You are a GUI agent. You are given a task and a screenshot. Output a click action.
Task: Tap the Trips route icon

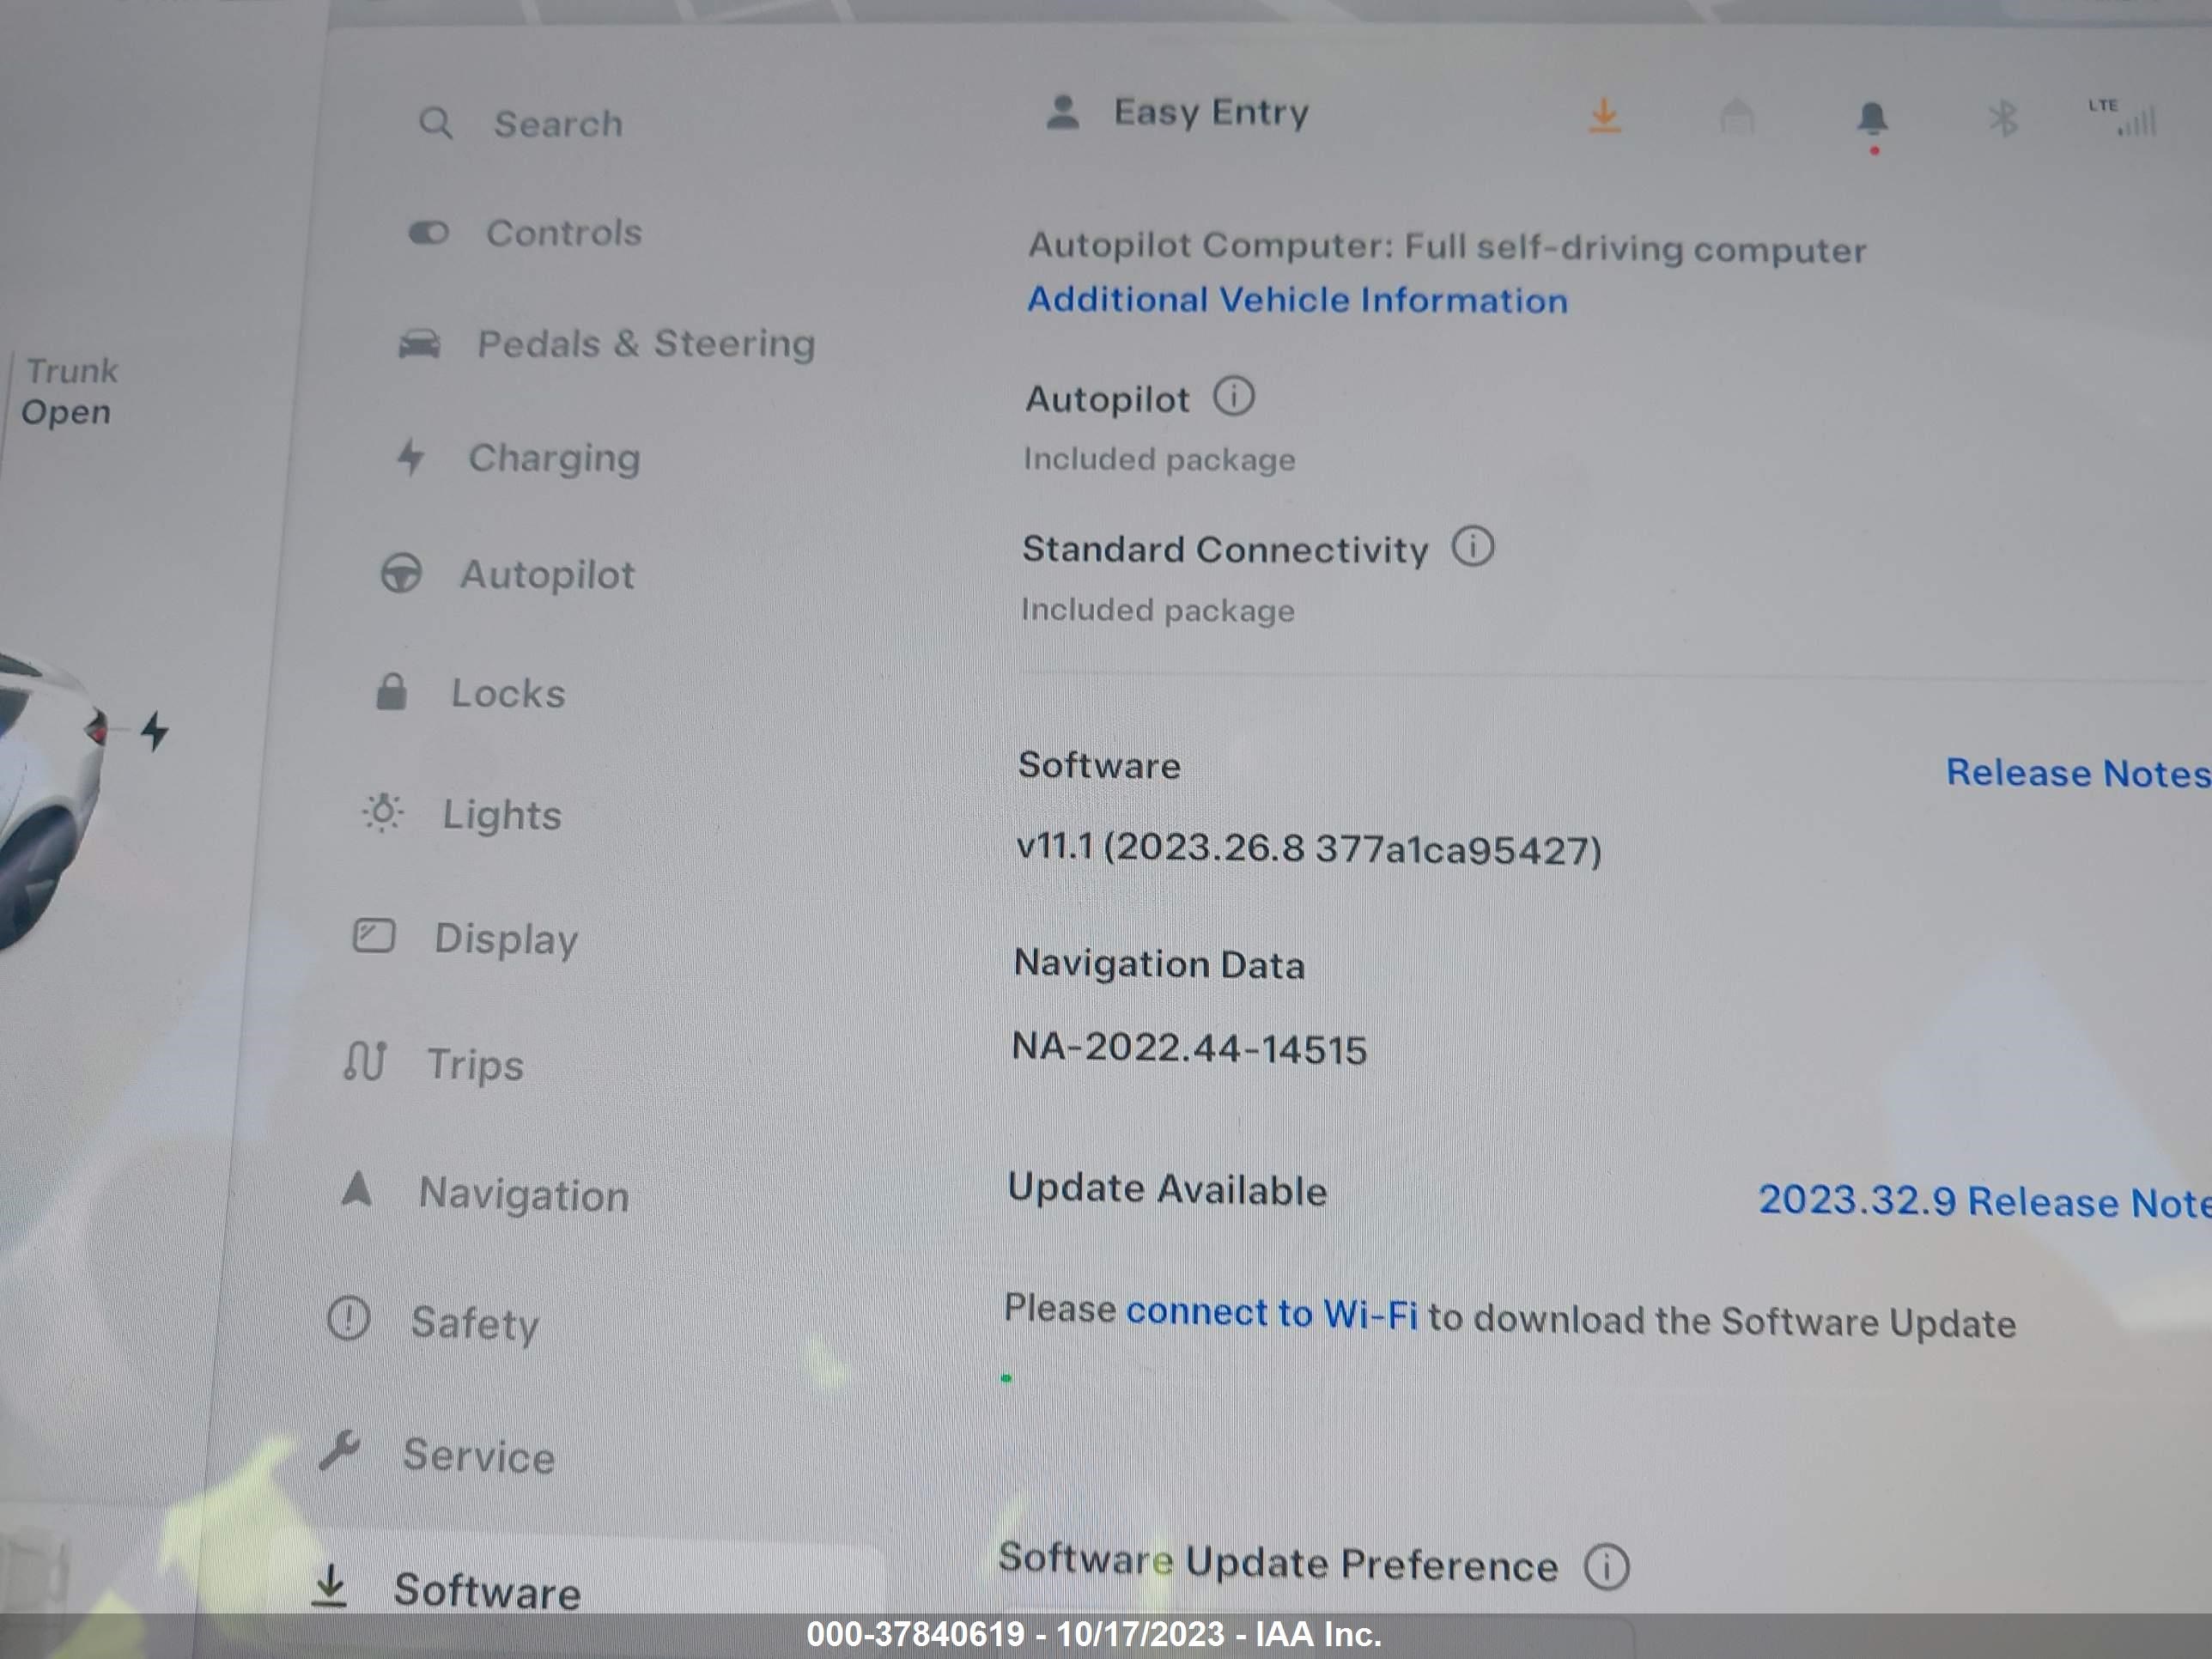pyautogui.click(x=365, y=1062)
